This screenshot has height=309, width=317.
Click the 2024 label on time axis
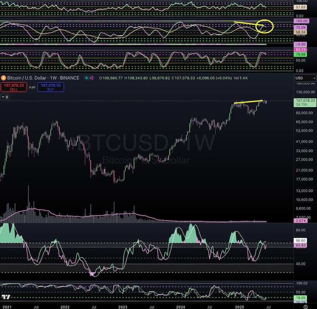(x=180, y=307)
